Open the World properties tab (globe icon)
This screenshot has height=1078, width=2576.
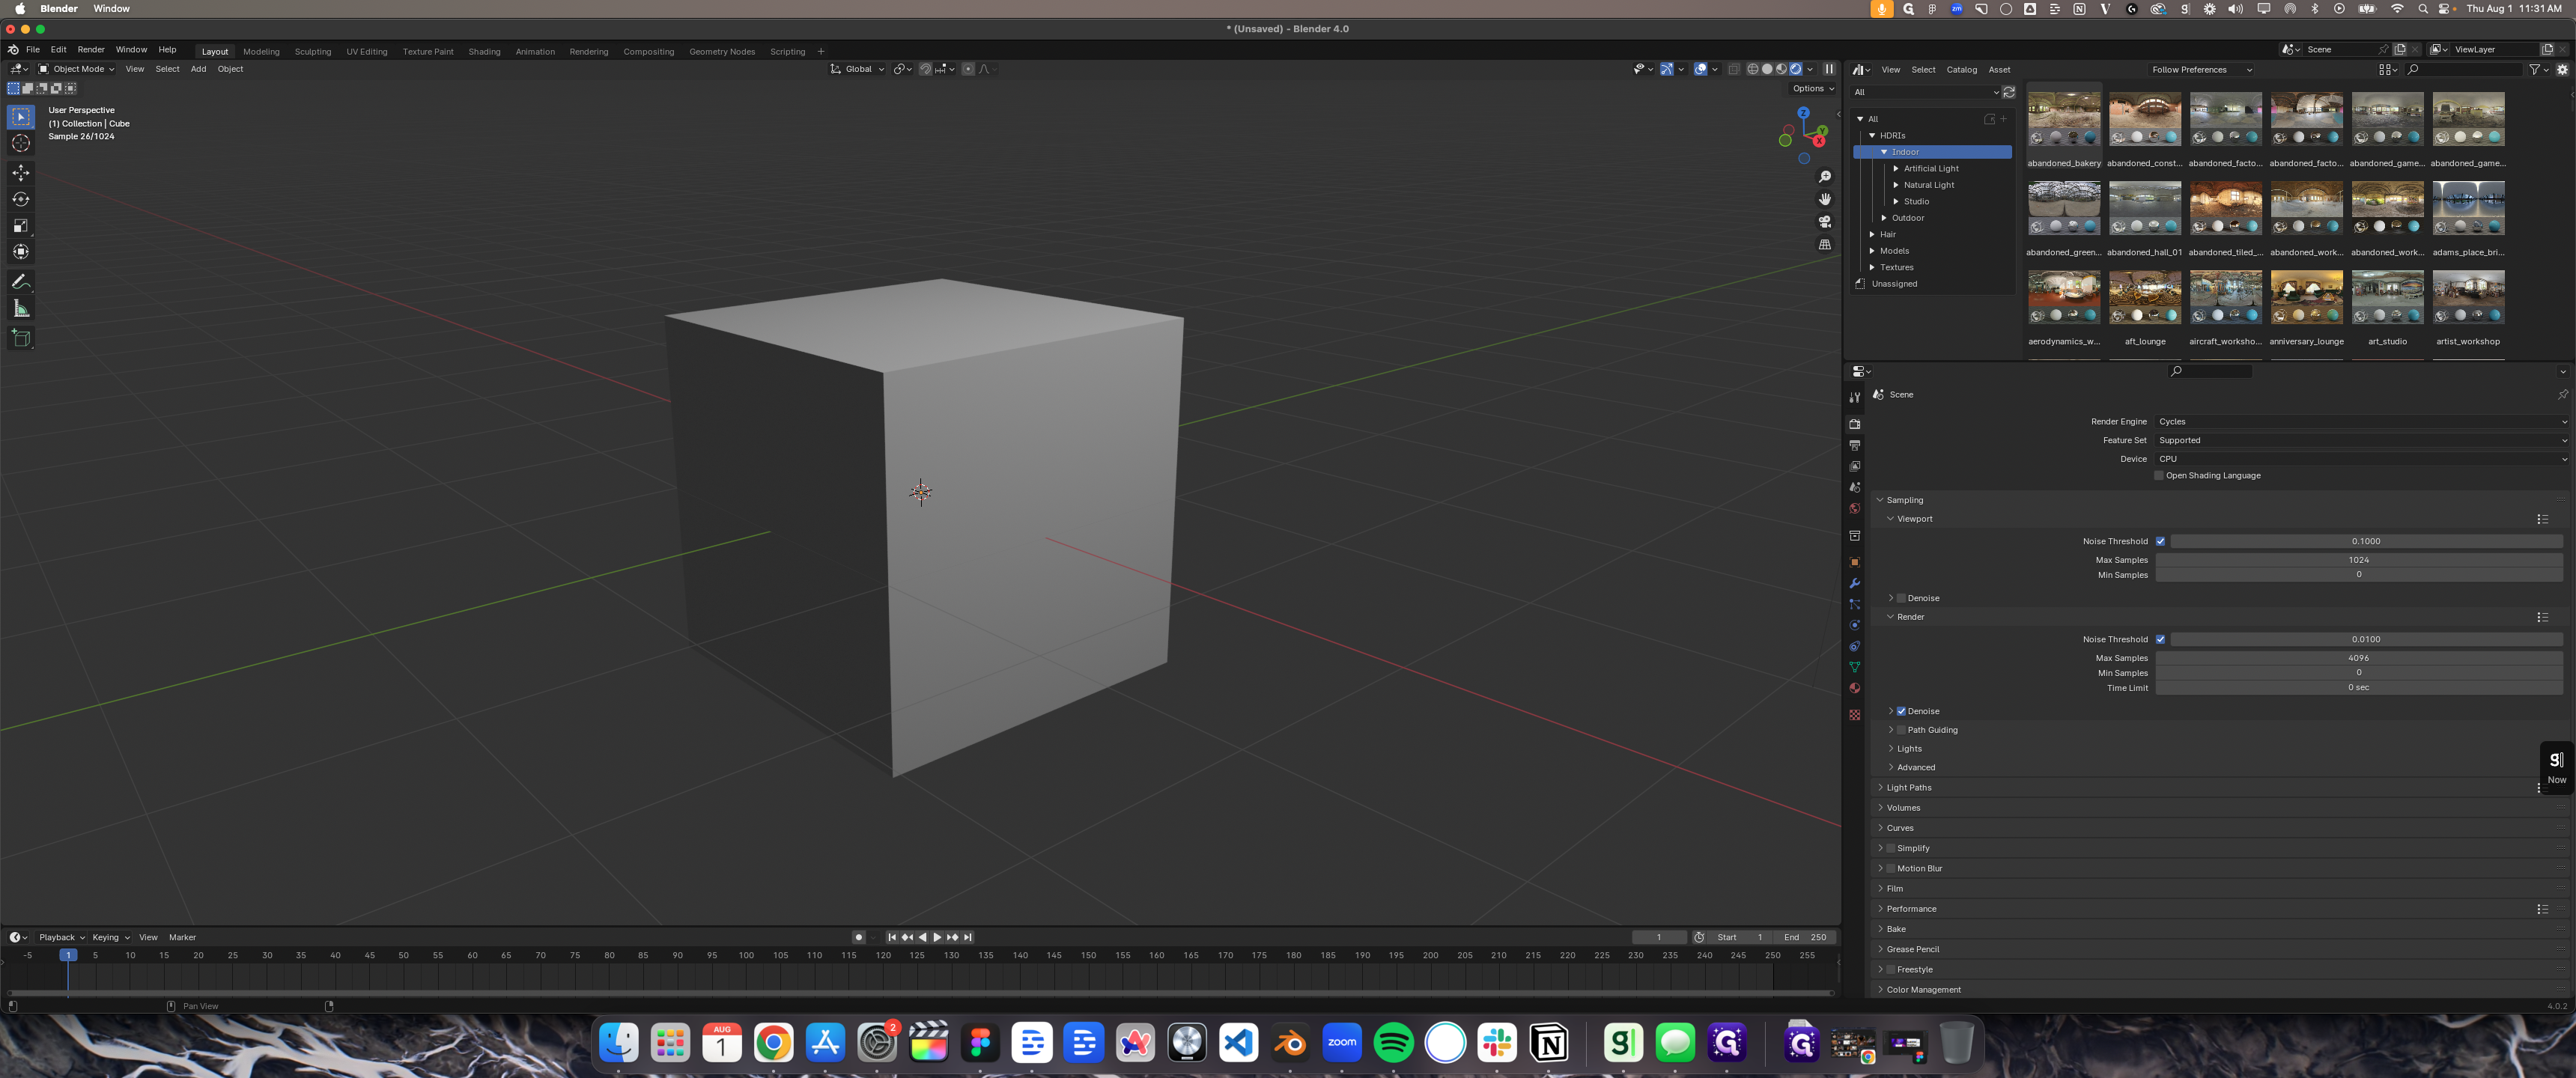coord(1854,508)
